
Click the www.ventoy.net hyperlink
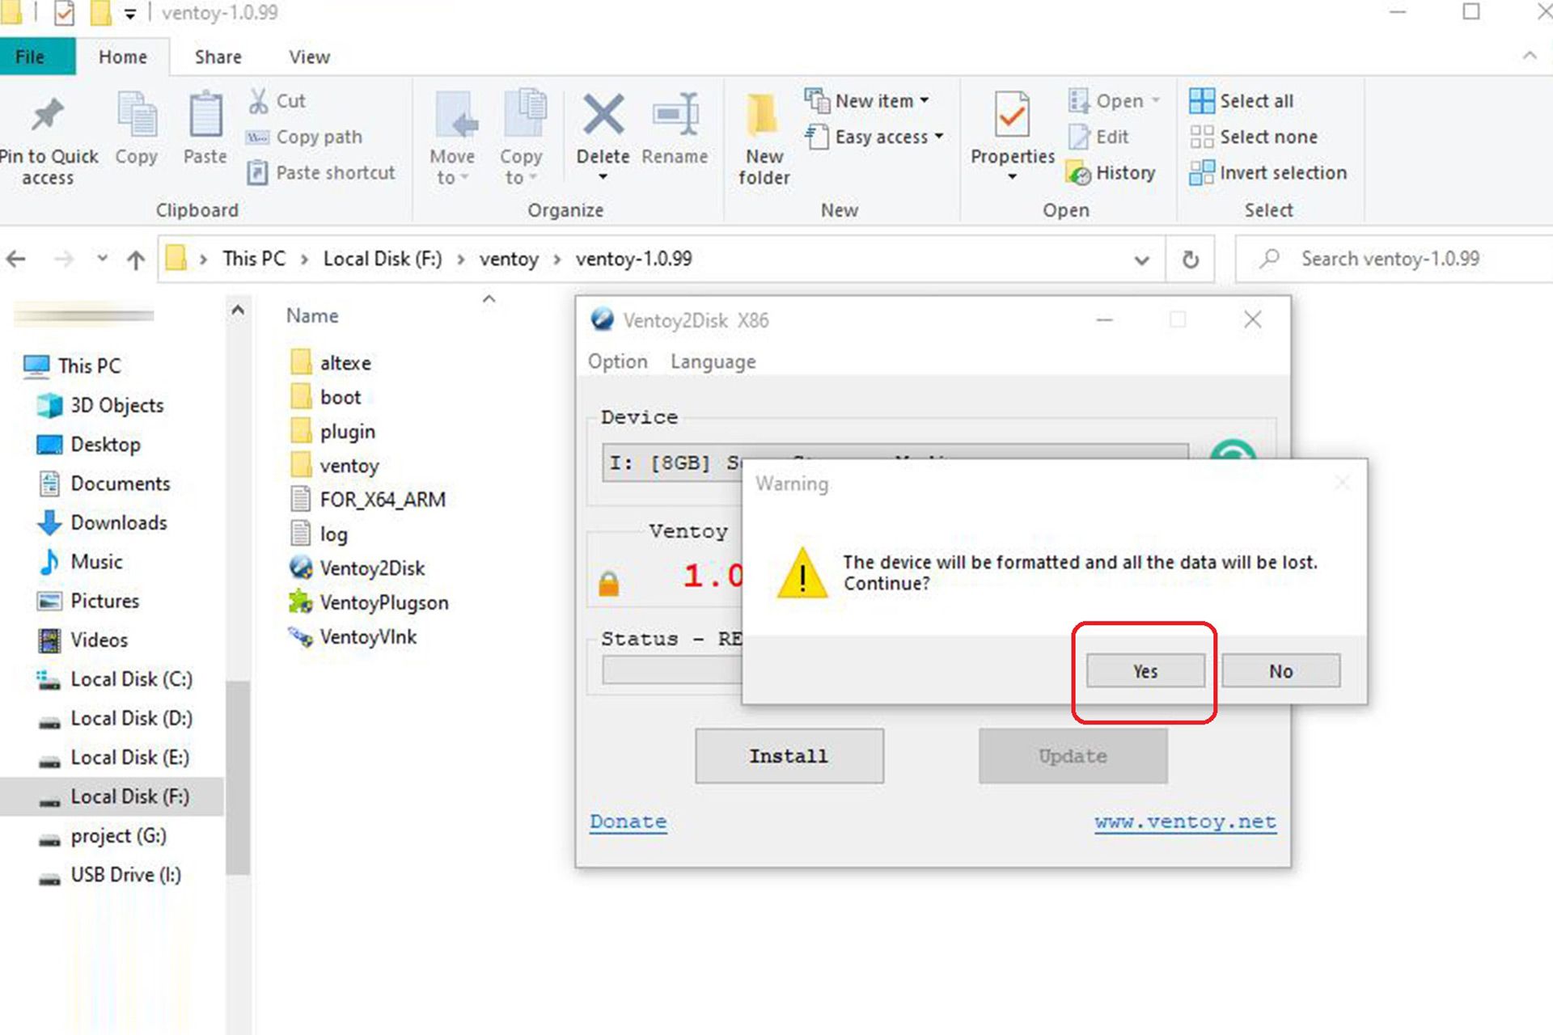(1184, 822)
